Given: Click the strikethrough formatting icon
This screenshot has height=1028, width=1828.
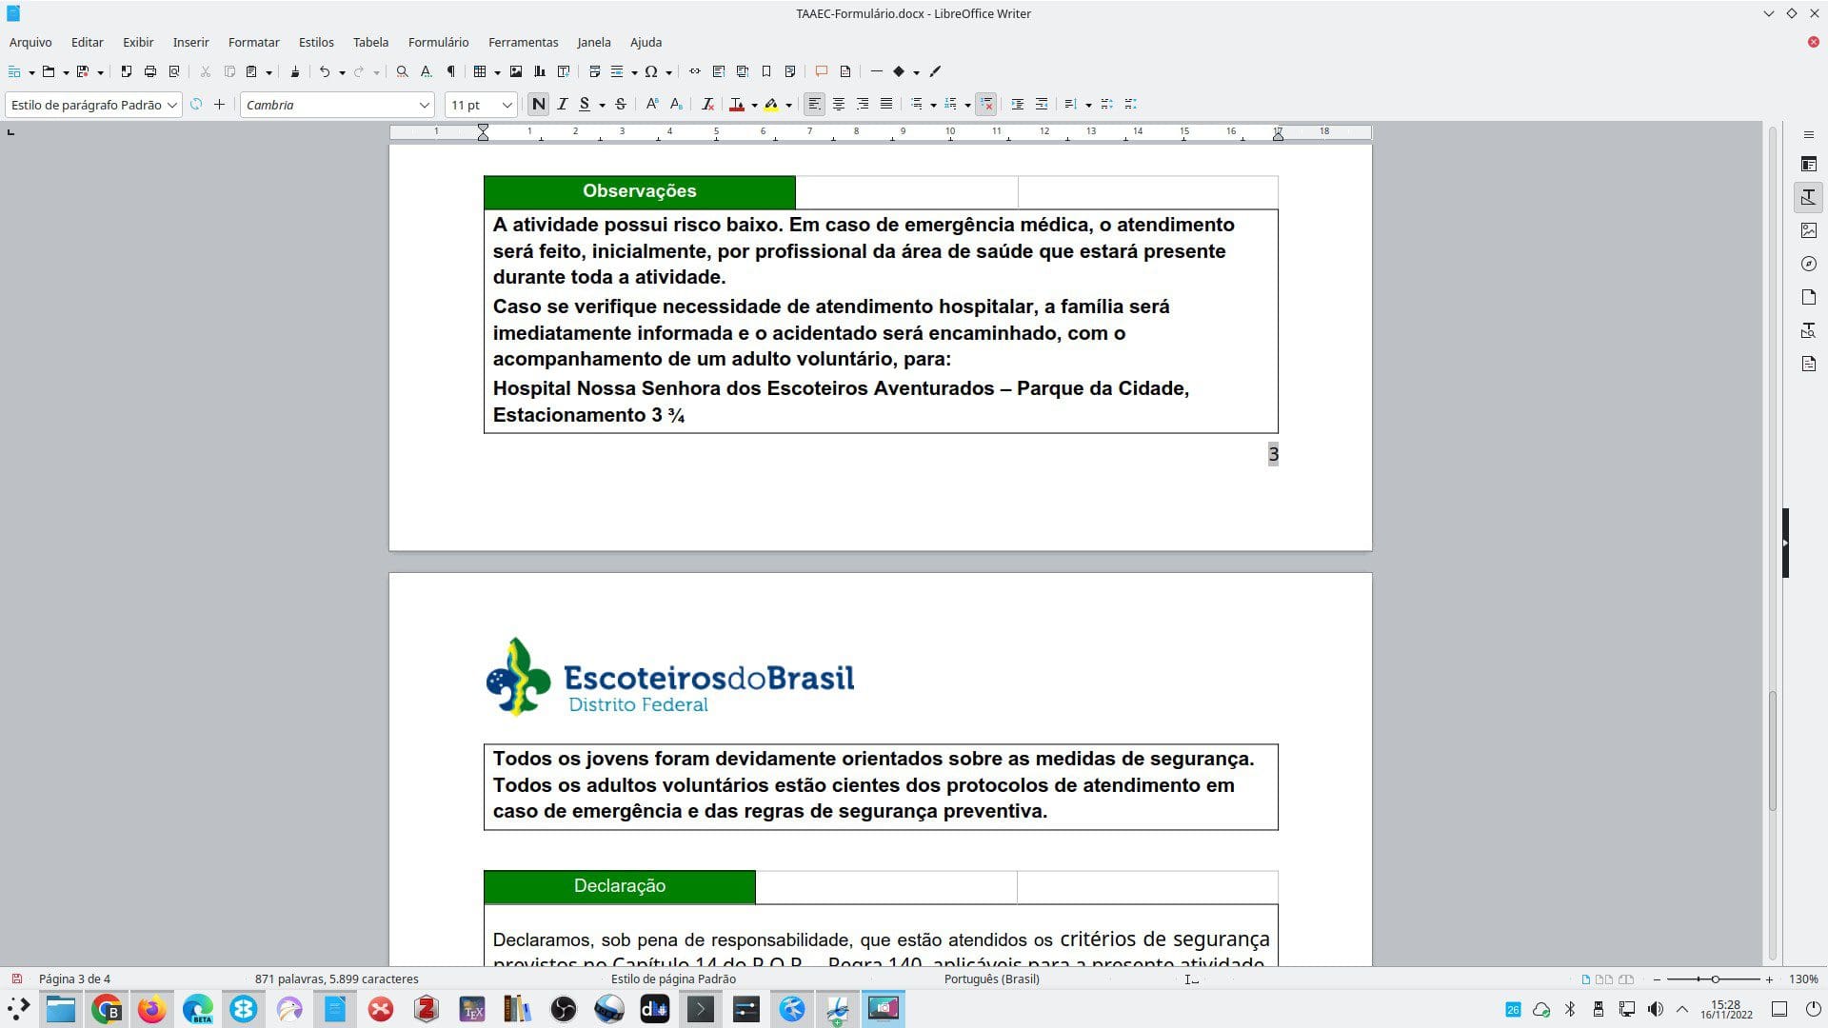Looking at the screenshot, I should coord(621,105).
